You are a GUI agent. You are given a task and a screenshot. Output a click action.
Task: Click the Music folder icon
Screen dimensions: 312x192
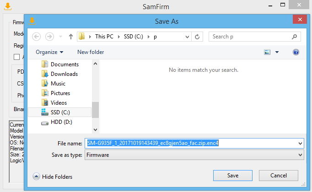point(45,83)
